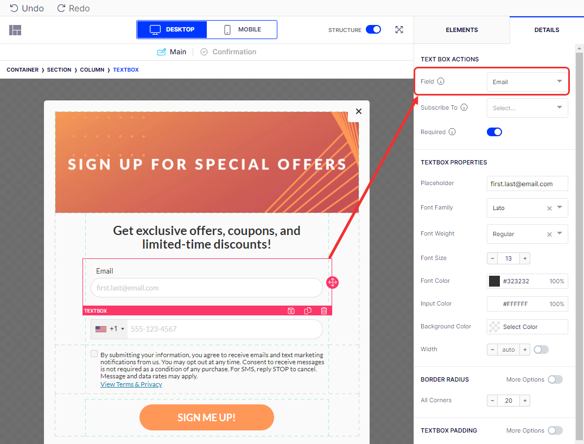Open the Subscribe To dropdown
The image size is (584, 444).
tap(527, 108)
